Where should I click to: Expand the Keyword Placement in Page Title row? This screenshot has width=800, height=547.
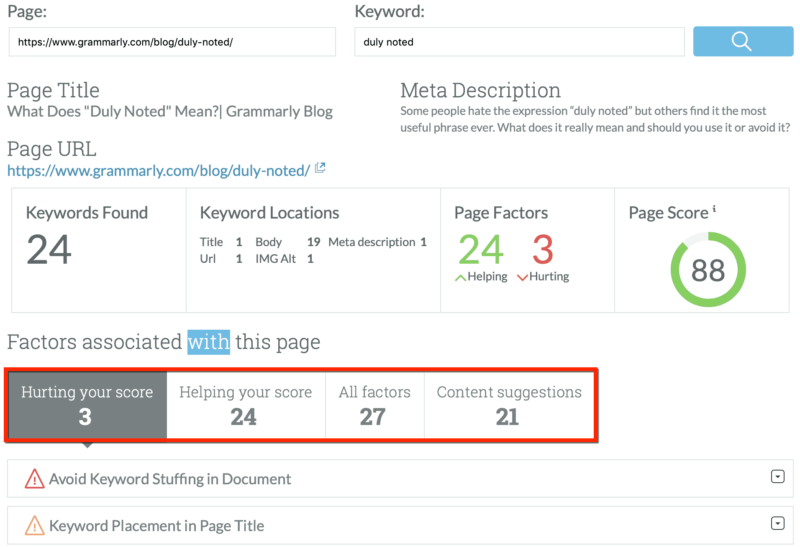[x=777, y=523]
